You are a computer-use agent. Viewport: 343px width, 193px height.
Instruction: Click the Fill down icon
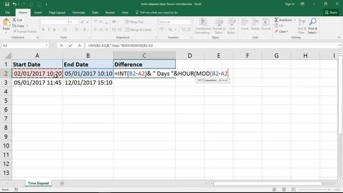(277, 26)
